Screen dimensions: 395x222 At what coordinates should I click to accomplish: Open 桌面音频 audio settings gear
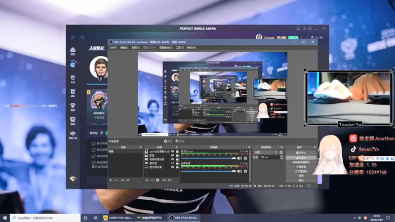click(x=245, y=171)
